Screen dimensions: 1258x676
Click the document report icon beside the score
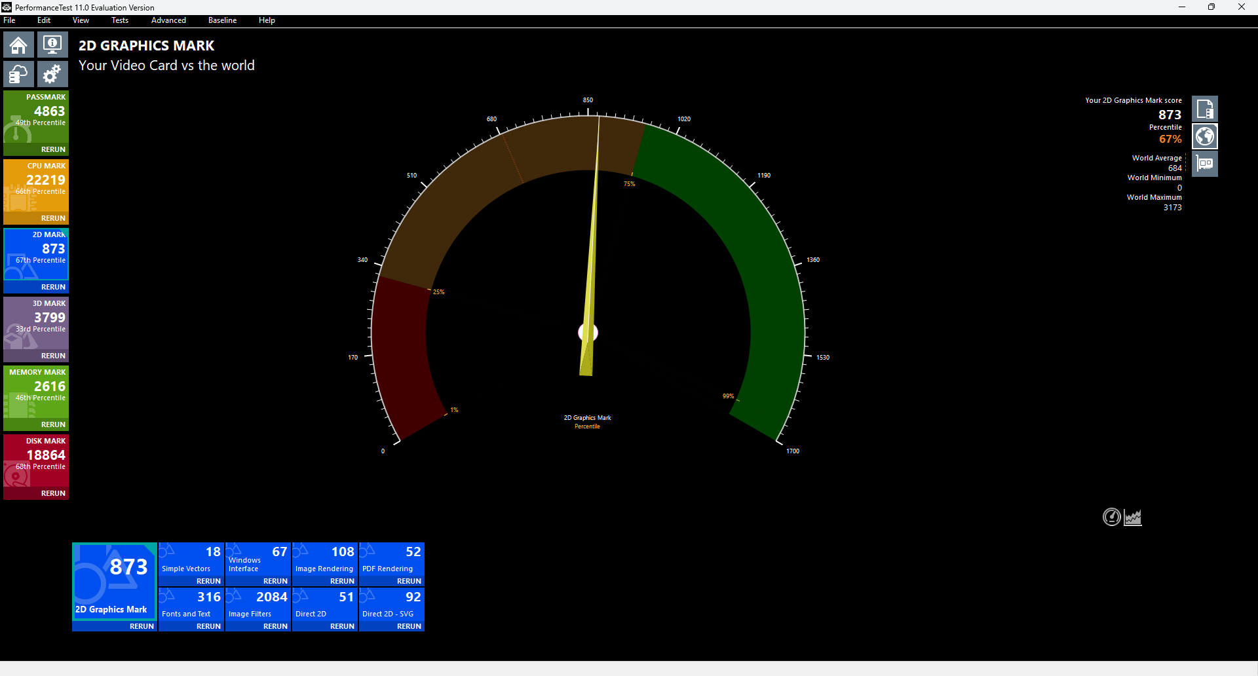tap(1204, 109)
